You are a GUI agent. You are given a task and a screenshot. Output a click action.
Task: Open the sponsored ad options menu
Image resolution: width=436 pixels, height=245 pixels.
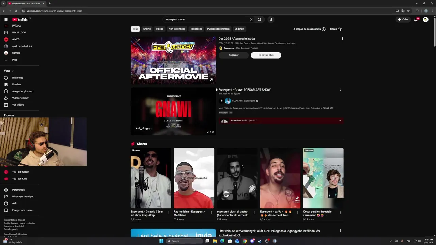click(x=342, y=39)
